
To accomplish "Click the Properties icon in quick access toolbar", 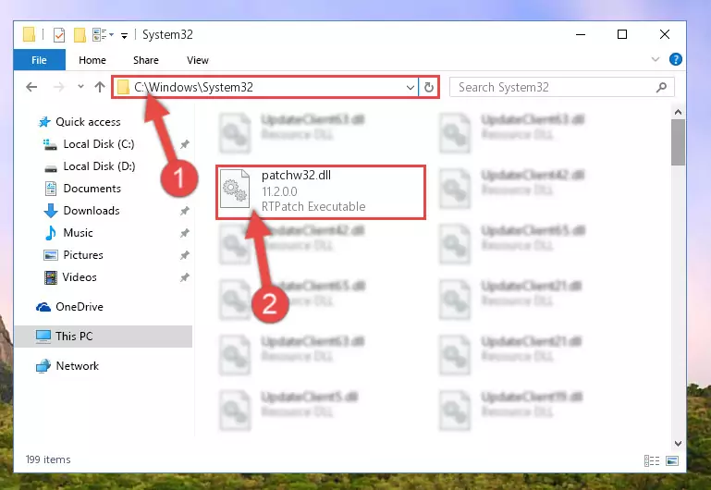I will (59, 35).
